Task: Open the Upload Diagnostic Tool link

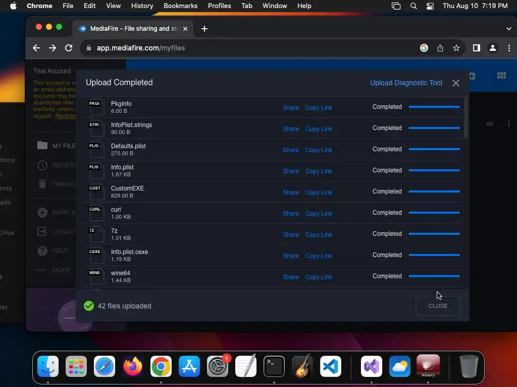Action: point(406,83)
